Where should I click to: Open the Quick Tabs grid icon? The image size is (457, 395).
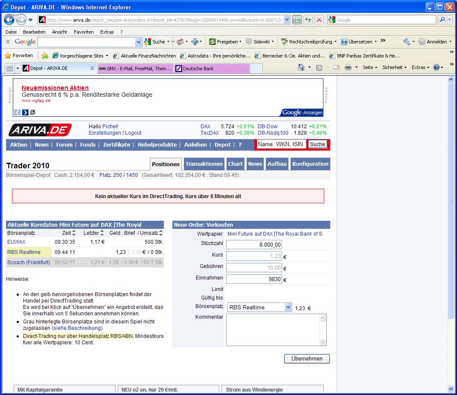(10, 69)
